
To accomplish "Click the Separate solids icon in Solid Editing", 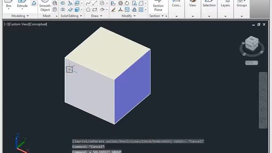I will 77,9.
